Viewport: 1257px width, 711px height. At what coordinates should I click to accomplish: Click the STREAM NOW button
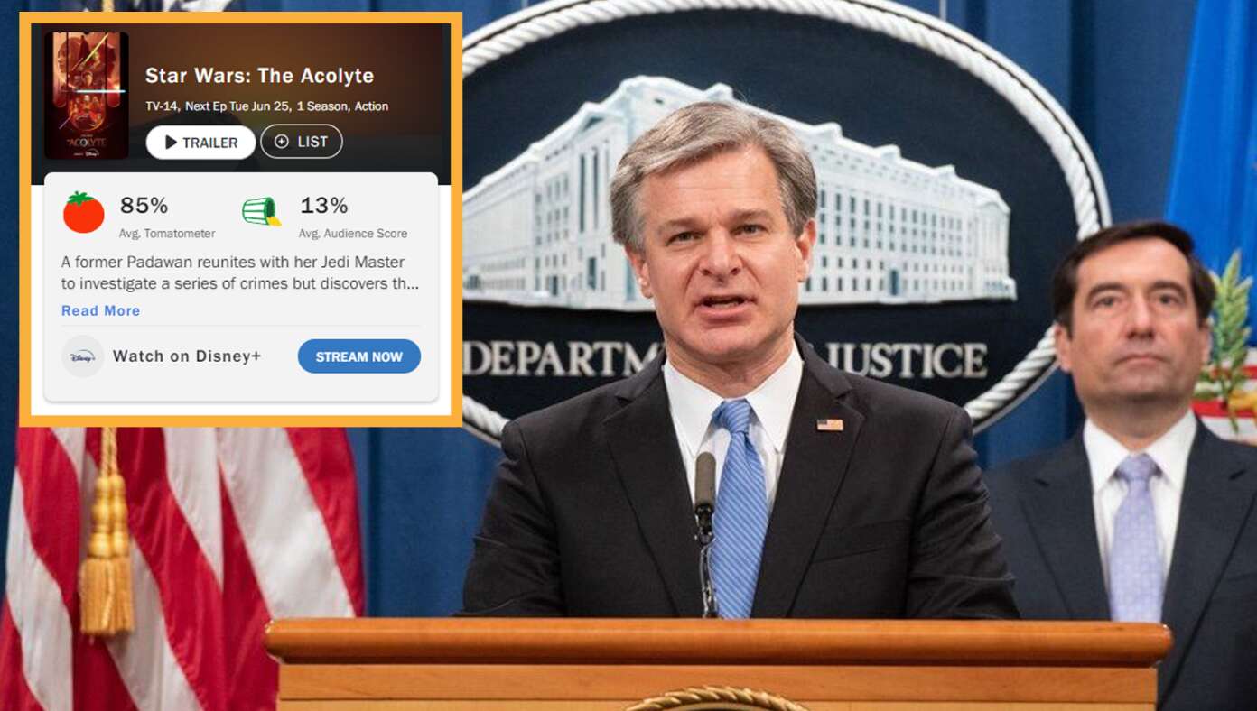click(x=359, y=356)
